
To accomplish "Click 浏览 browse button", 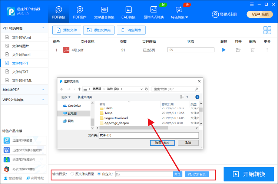I will pyautogui.click(x=177, y=174).
